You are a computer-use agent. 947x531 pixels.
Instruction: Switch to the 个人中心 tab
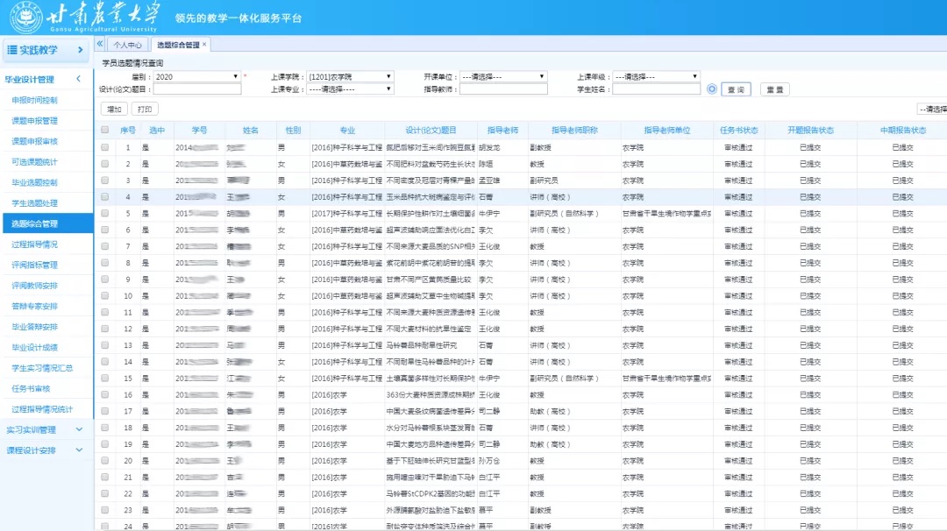[x=127, y=44]
